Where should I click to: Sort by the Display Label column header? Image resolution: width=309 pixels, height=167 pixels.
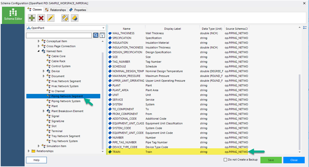pyautogui.click(x=172, y=29)
